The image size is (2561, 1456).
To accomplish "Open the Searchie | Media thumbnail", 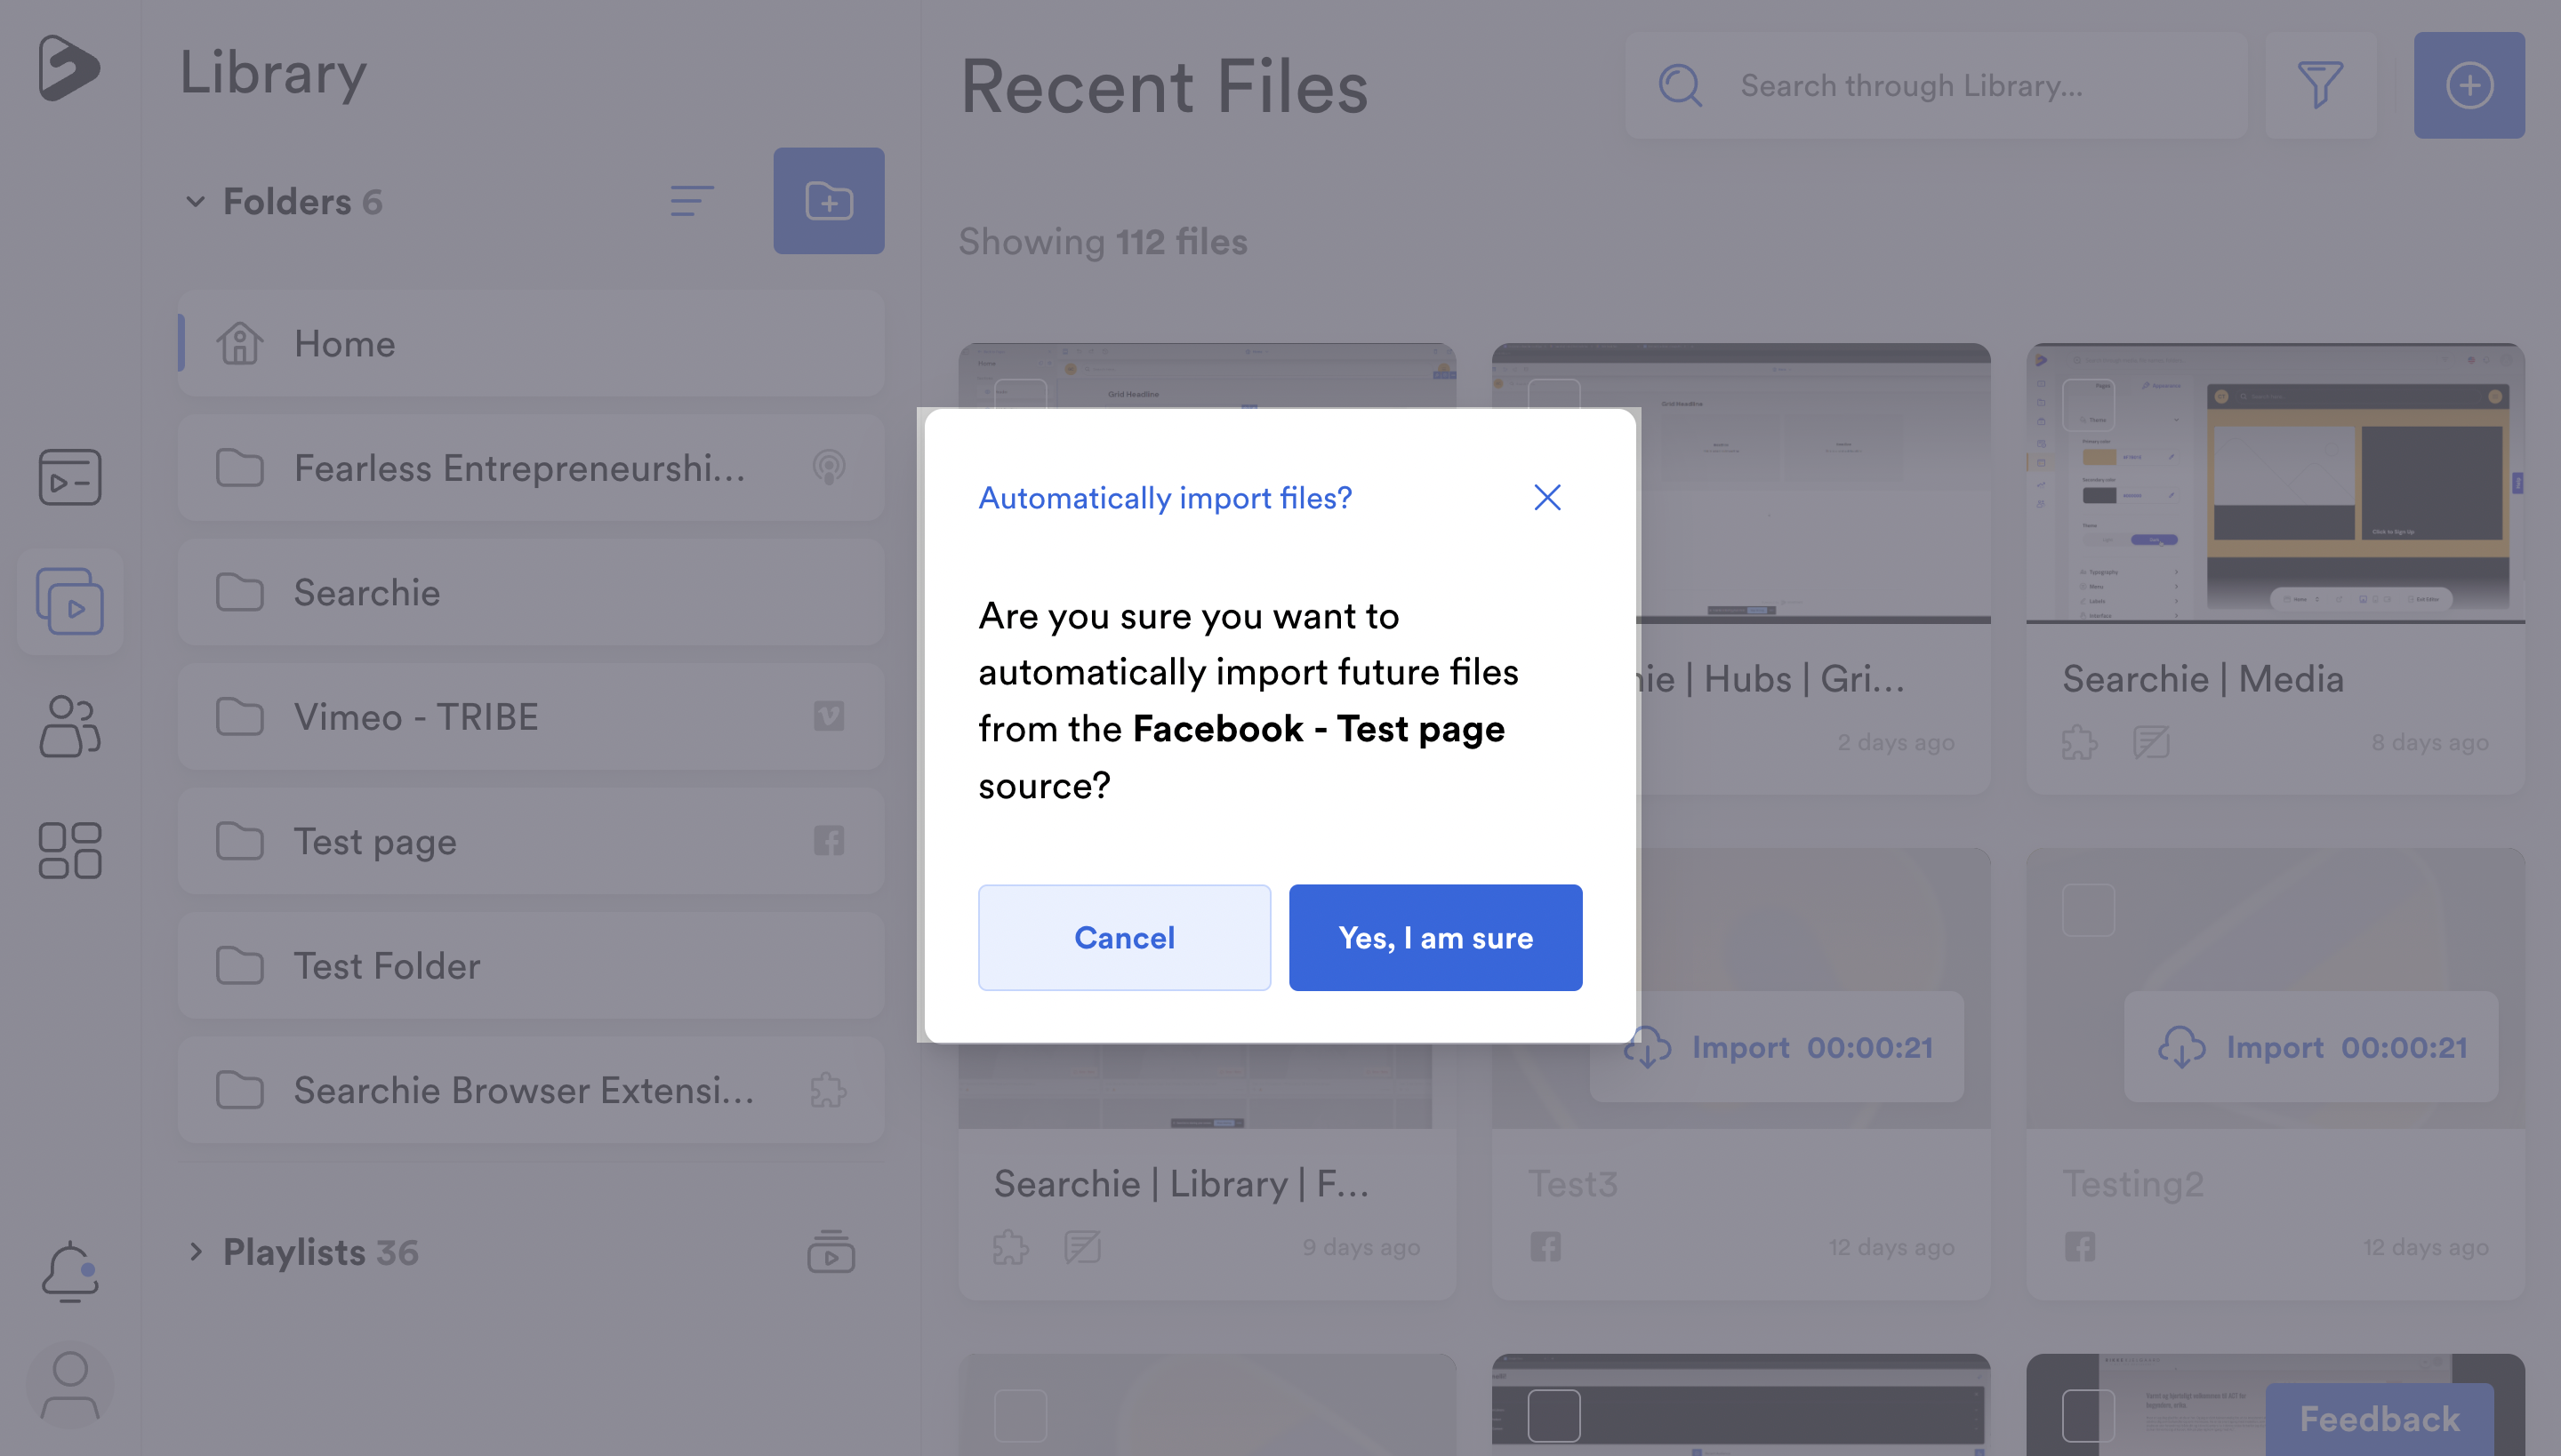I will [2275, 483].
